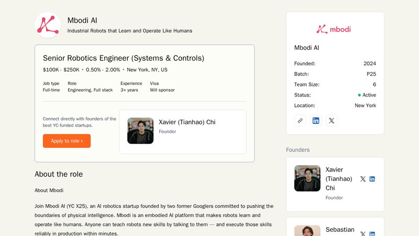This screenshot has height=236, width=419.
Task: Open Xavier's LinkedIn in Founders list
Action: pos(372,179)
